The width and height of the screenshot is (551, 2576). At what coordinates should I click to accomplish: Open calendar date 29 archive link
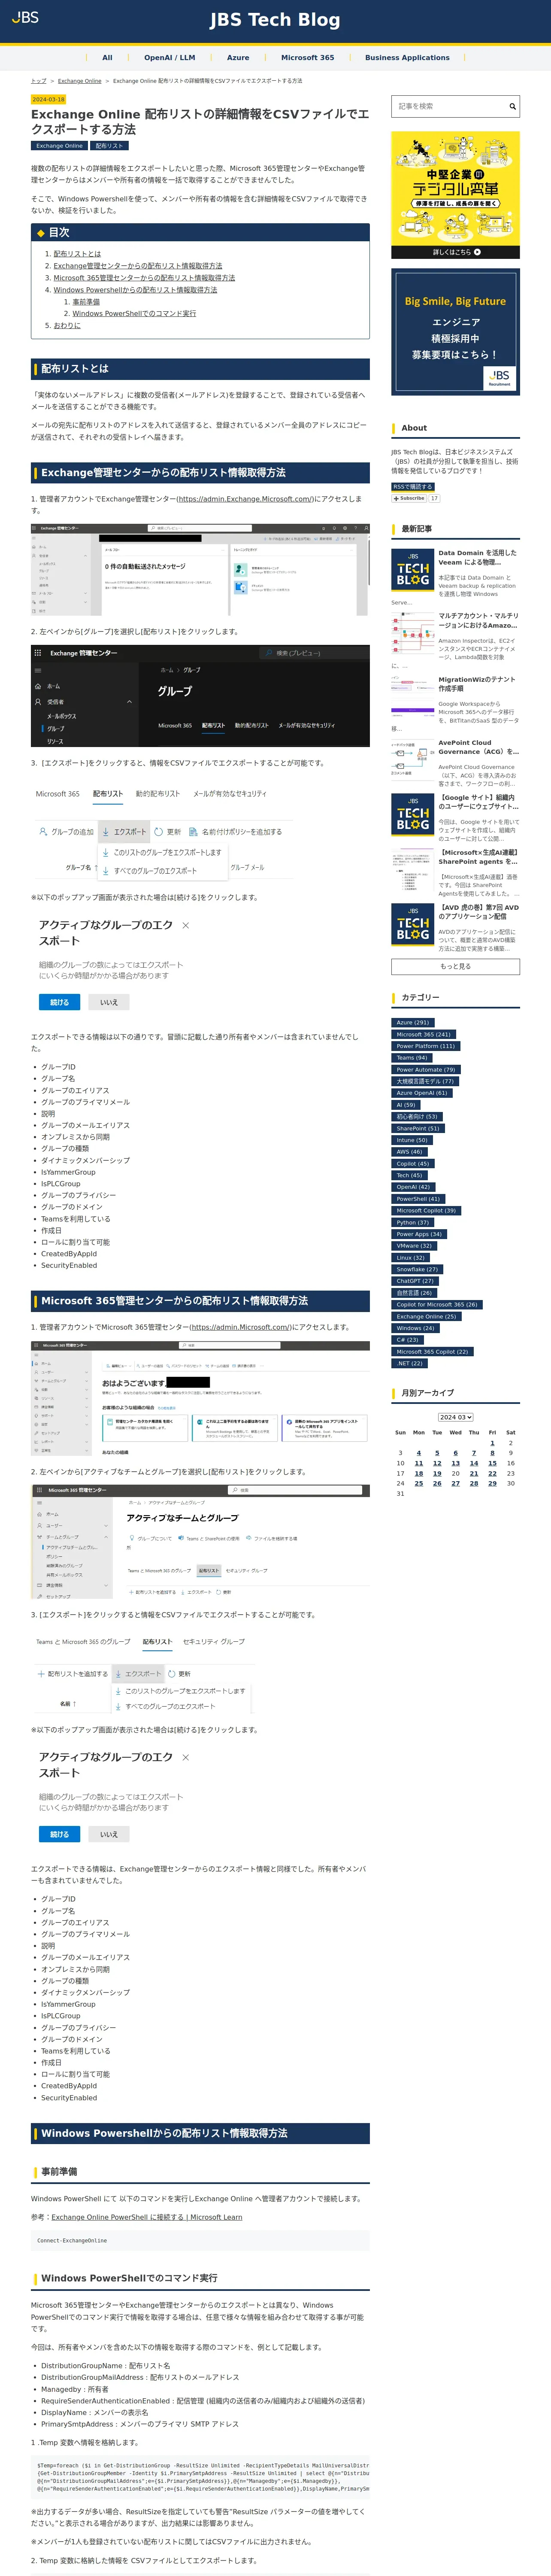492,1483
